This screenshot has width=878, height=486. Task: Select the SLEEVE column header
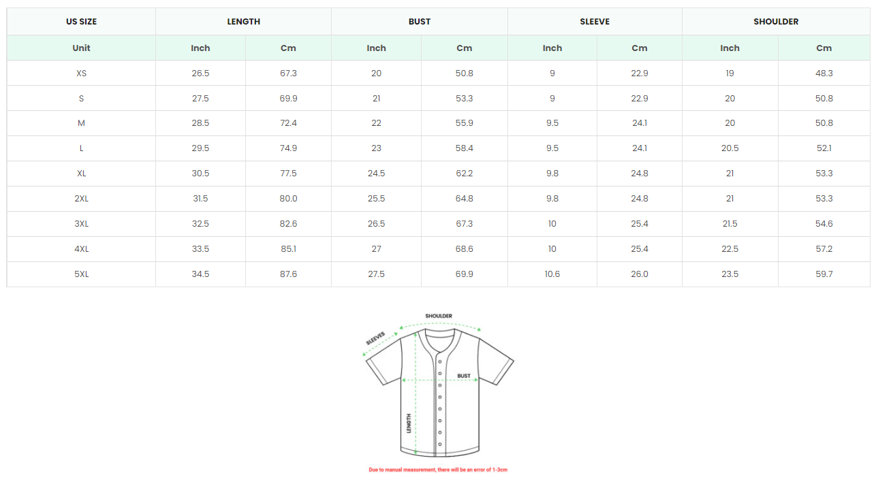(x=595, y=22)
